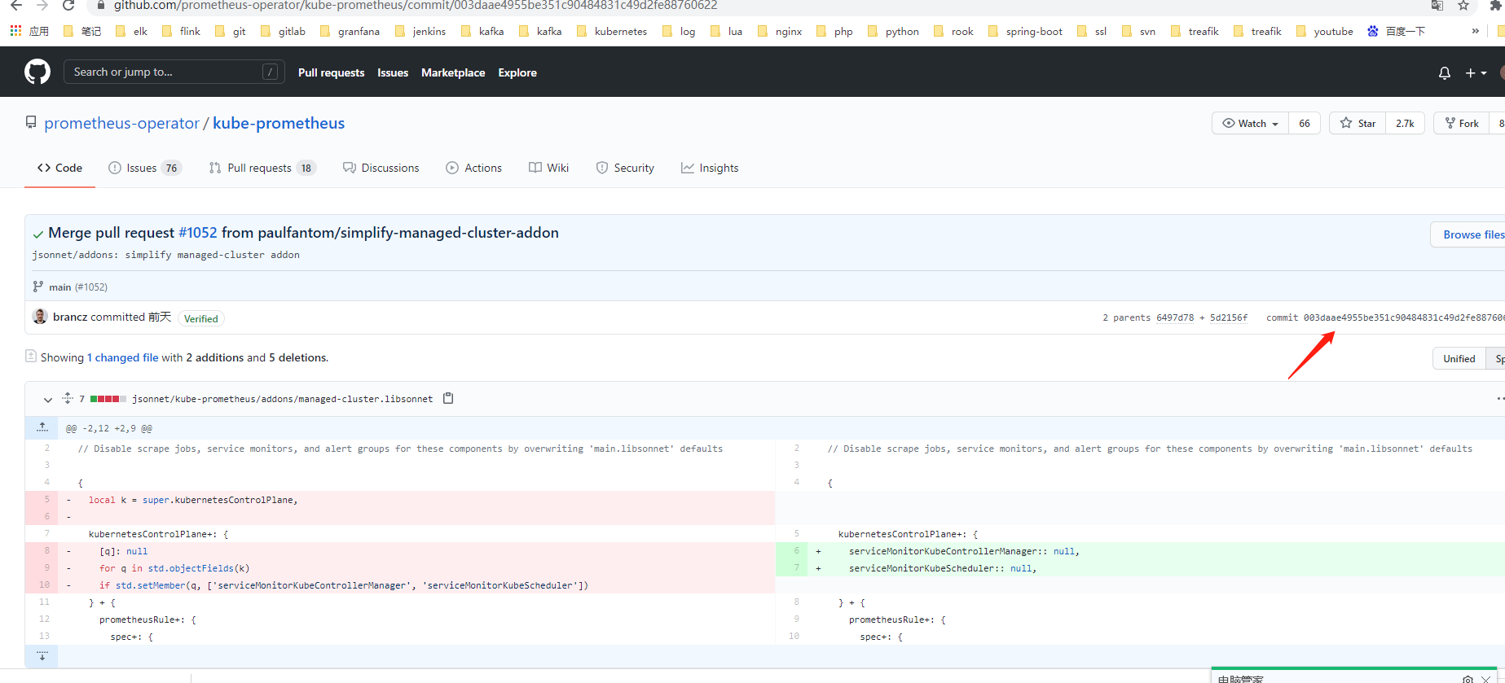Open the Security tab
Image resolution: width=1505 pixels, height=683 pixels.
coord(625,168)
